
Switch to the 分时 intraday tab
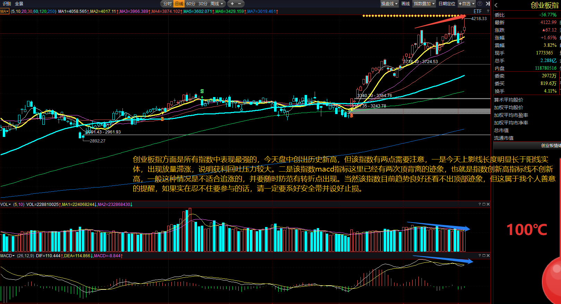point(168,3)
